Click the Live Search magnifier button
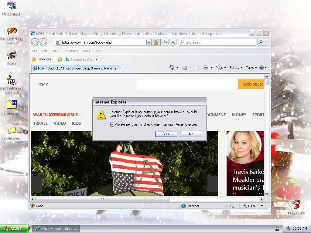 261,42
